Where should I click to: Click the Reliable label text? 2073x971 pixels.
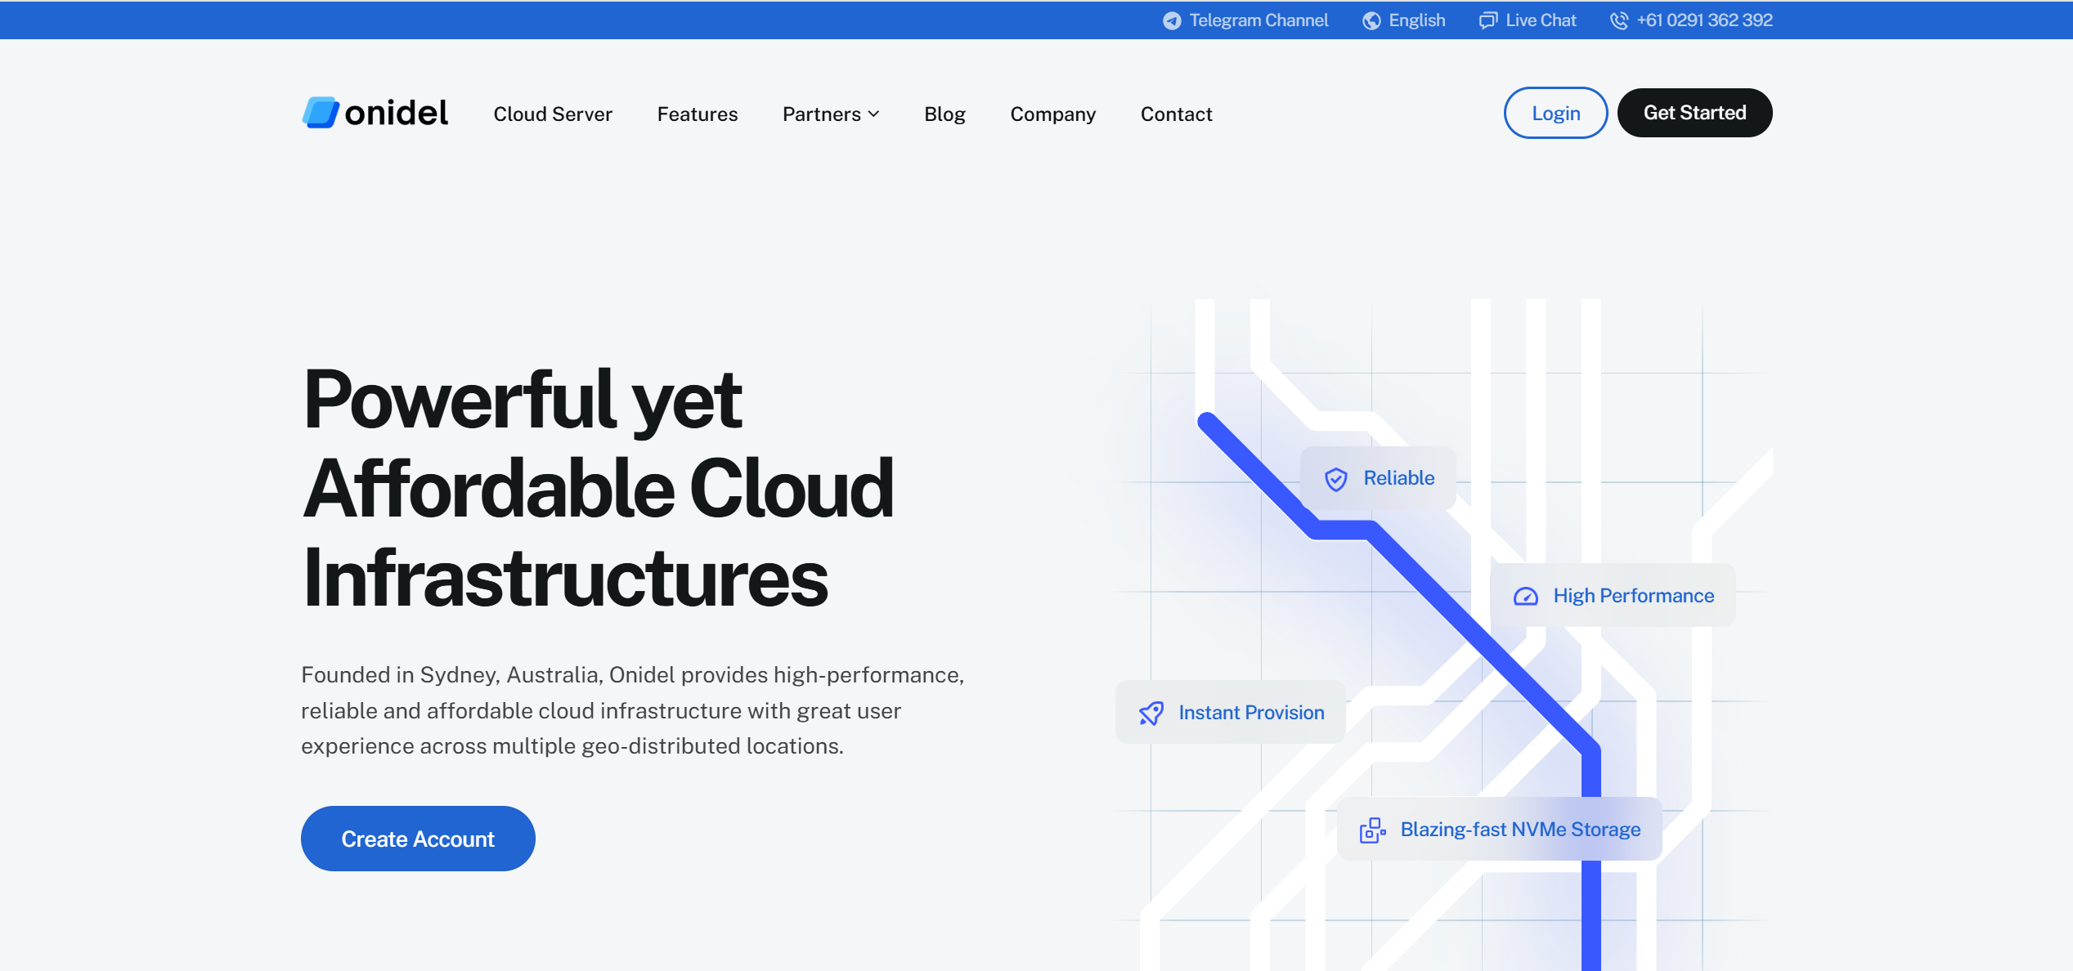(1398, 478)
